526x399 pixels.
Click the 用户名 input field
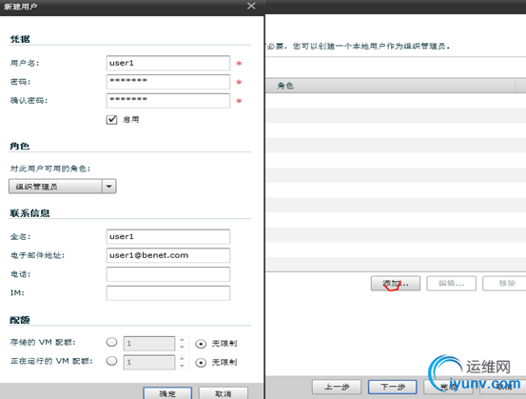coord(168,63)
